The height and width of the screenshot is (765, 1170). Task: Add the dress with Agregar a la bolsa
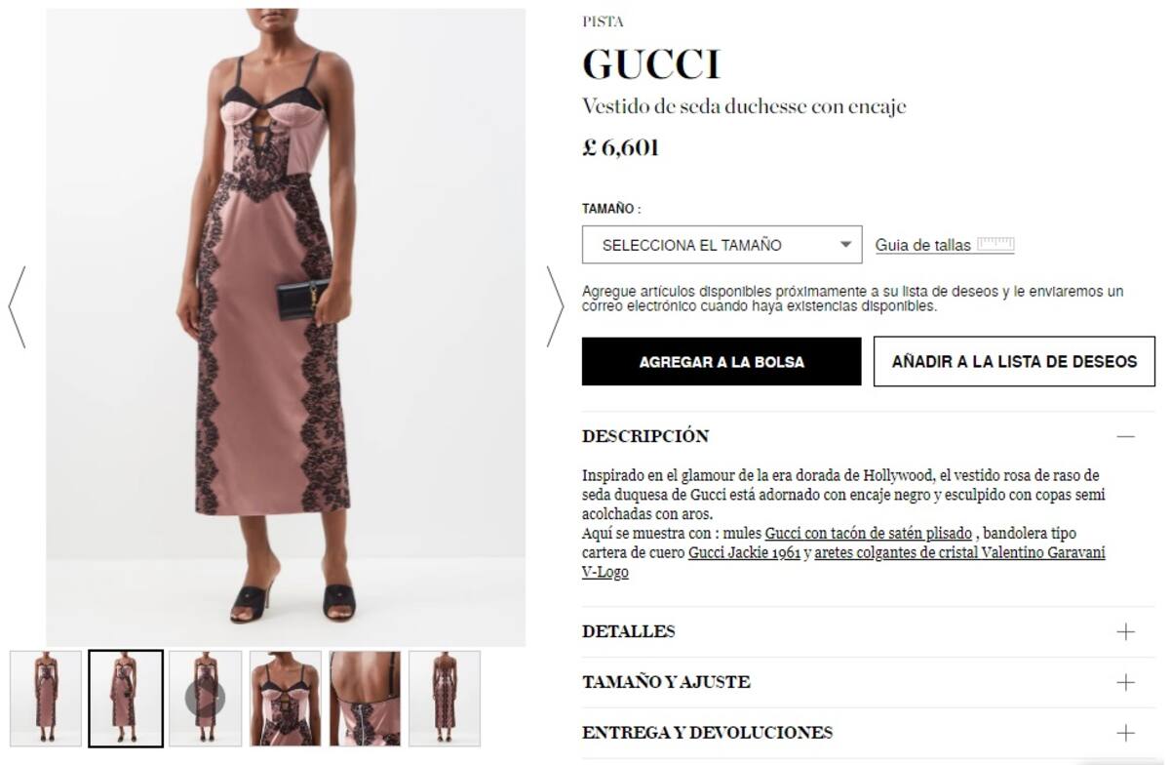coord(721,362)
